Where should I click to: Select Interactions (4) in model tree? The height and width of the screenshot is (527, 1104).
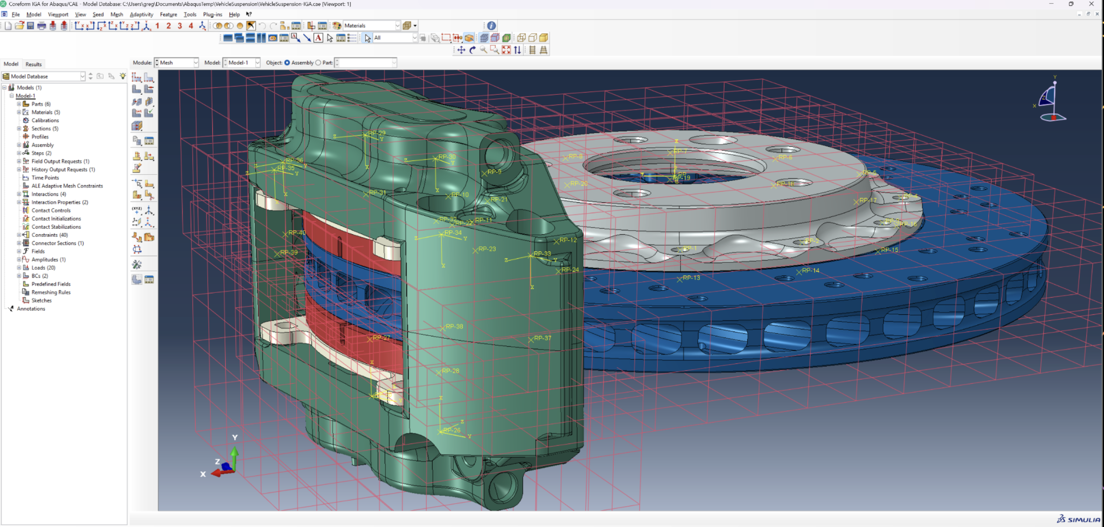point(49,194)
